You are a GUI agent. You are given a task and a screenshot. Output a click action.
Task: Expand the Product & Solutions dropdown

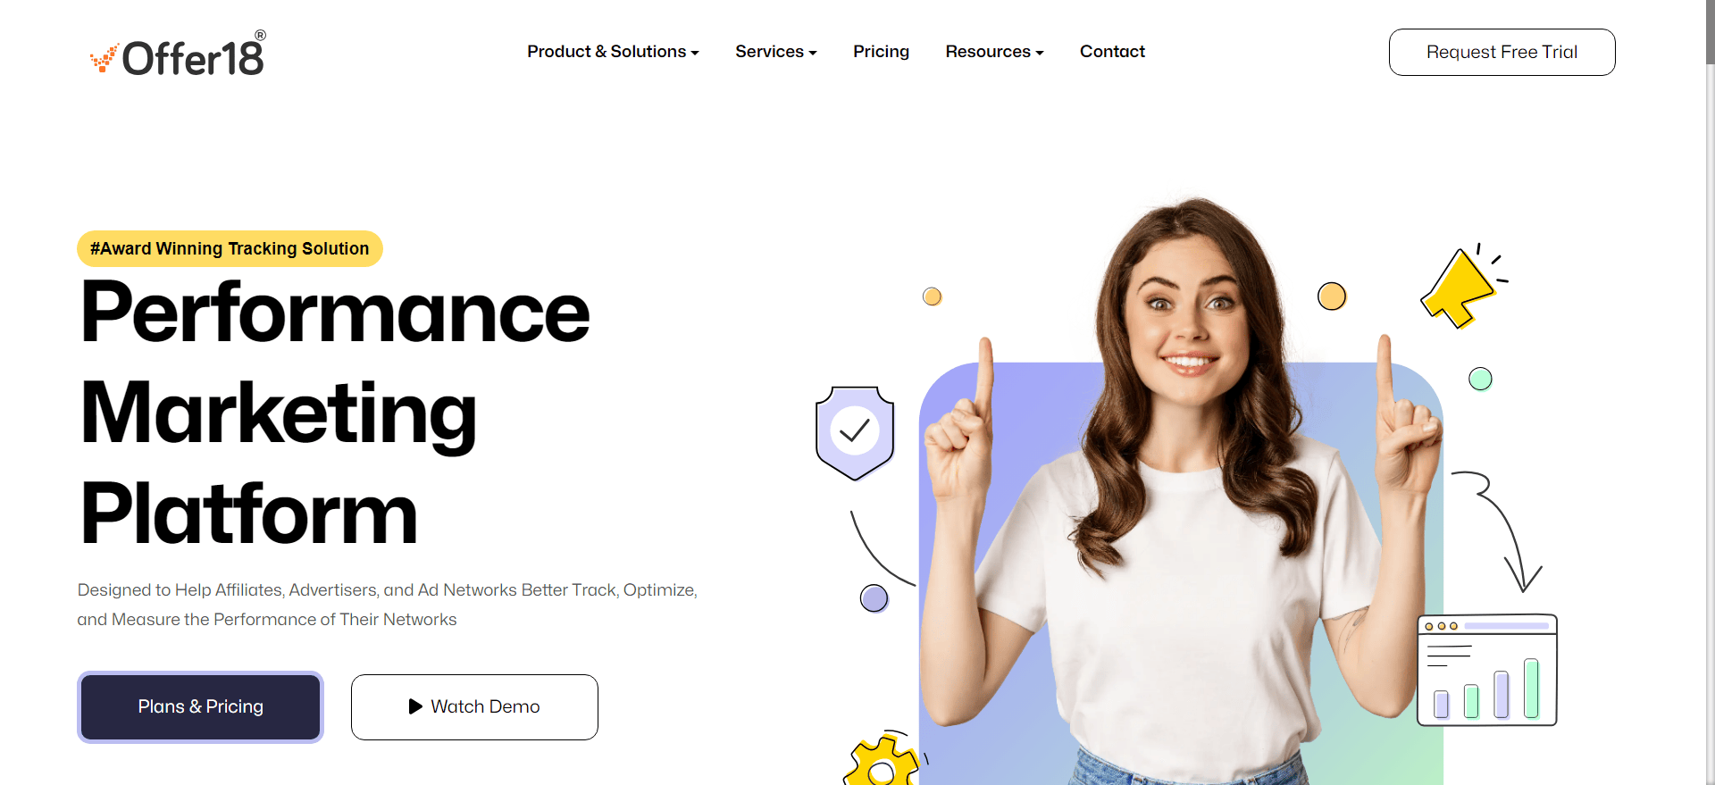(613, 52)
